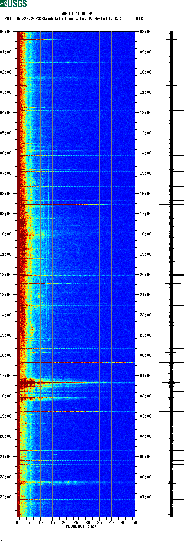
Task: Click the 10:00 UTC time label
Action: pyautogui.click(x=146, y=72)
